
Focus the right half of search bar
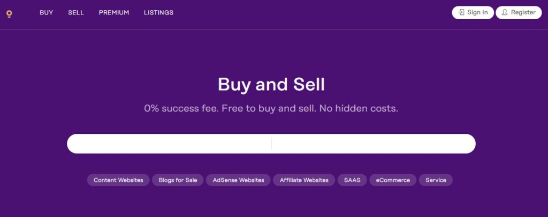(x=373, y=143)
